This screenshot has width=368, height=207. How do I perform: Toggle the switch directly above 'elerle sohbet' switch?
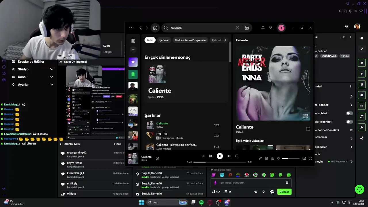click(x=350, y=113)
